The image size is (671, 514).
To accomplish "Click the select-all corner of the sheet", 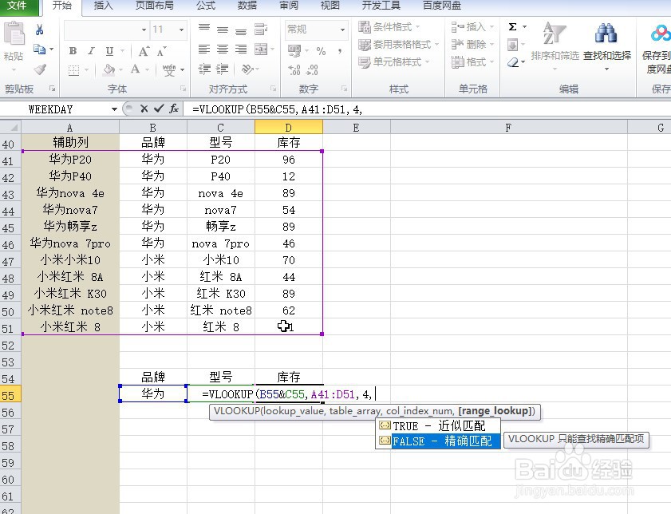I will coord(10,128).
